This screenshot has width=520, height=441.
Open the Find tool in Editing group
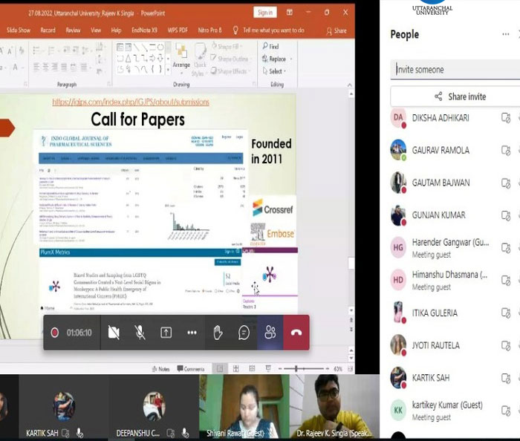click(270, 46)
